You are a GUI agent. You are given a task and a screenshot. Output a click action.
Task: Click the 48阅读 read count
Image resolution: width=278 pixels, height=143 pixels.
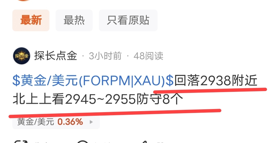pyautogui.click(x=148, y=56)
